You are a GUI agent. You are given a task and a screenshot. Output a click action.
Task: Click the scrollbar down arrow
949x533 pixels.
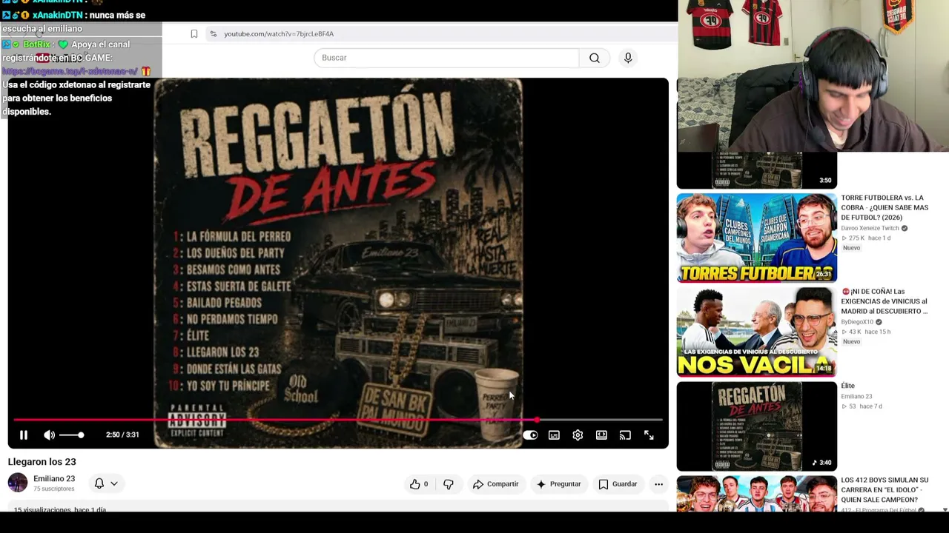[x=945, y=509]
